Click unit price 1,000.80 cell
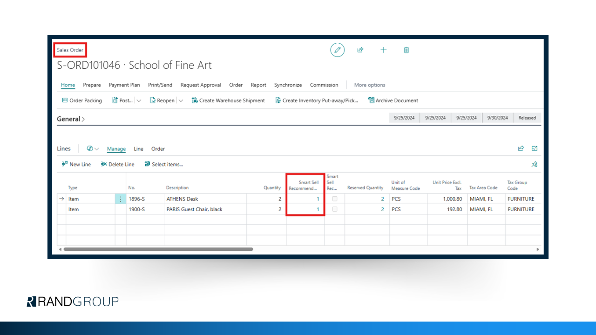 [447, 199]
